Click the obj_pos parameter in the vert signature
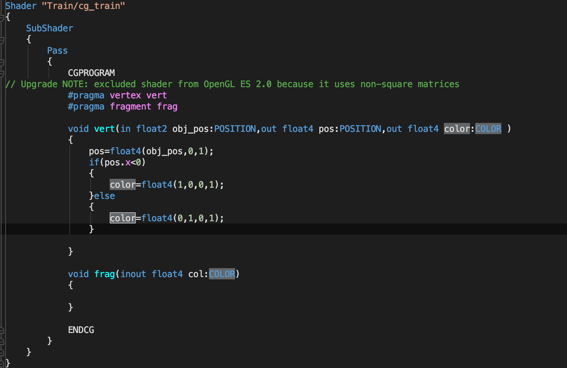567x368 pixels. coord(191,129)
